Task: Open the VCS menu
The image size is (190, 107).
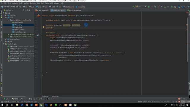Action: [51, 3]
